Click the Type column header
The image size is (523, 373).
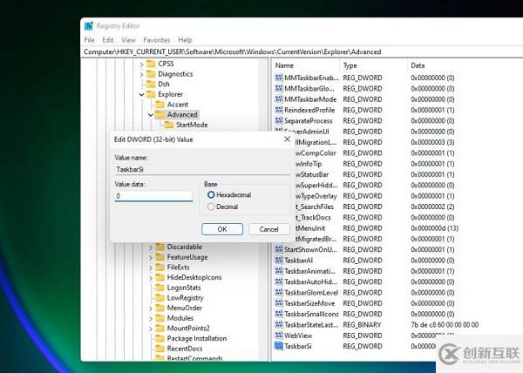(350, 65)
